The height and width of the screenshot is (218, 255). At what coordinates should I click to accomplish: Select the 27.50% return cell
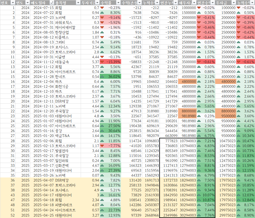click(110, 126)
